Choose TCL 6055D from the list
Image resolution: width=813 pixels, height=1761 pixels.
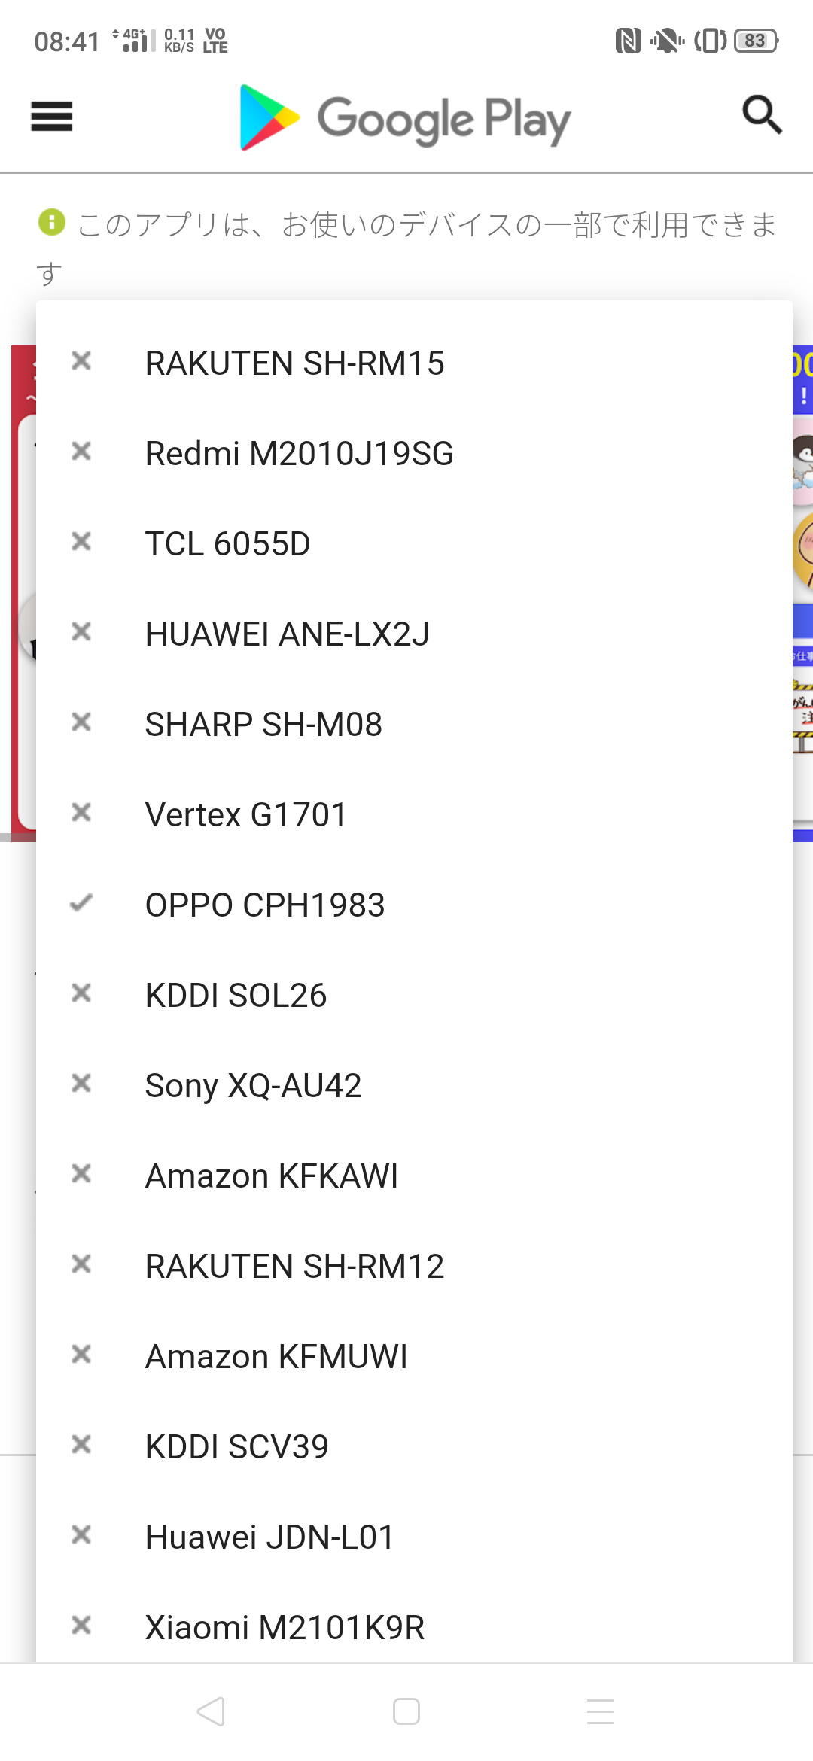click(x=227, y=543)
